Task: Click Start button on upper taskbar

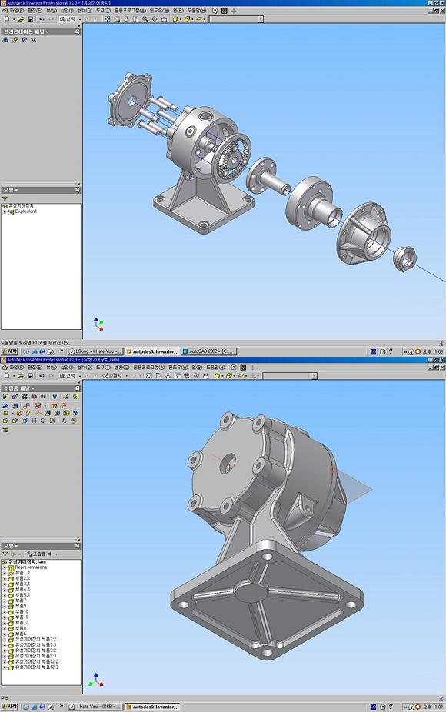Action: click(x=9, y=351)
